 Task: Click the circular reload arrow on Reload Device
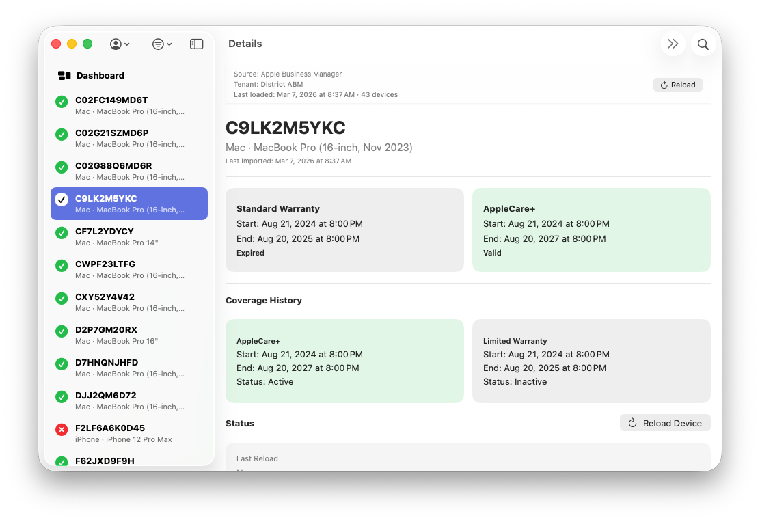pos(632,422)
